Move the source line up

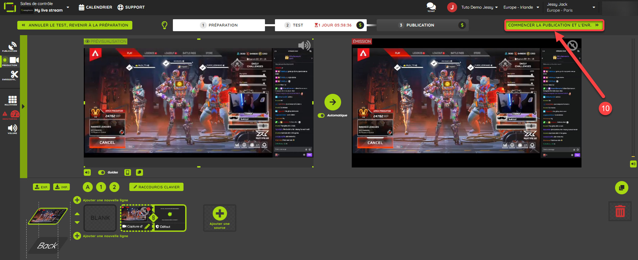point(77,214)
